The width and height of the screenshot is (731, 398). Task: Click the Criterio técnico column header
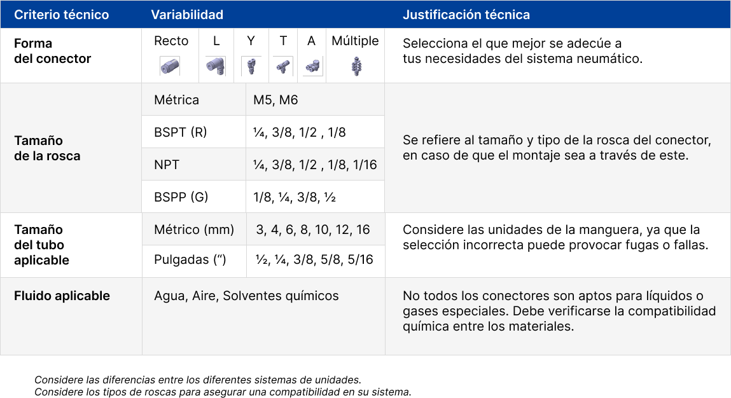[x=62, y=15]
